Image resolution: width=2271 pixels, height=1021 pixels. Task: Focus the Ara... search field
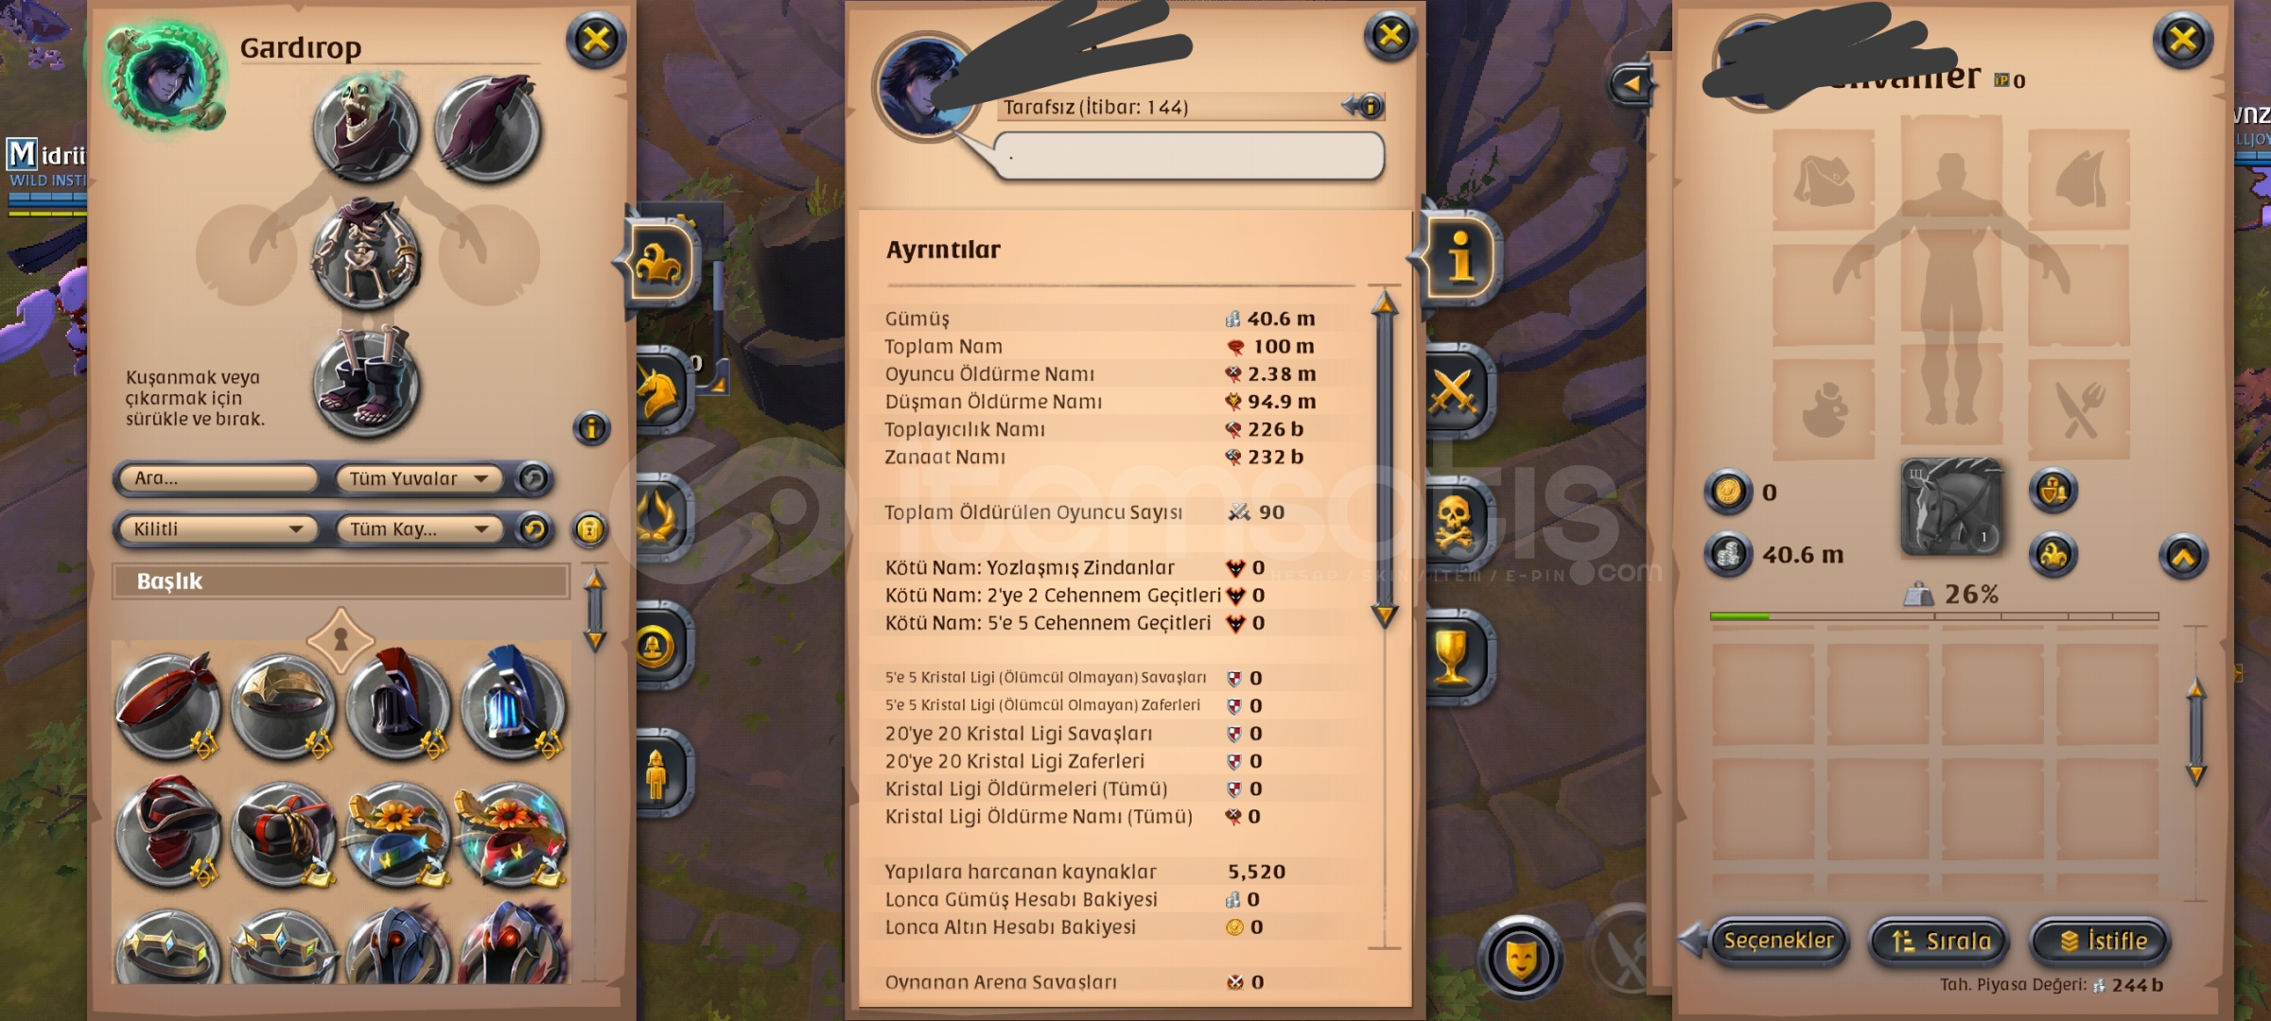tap(217, 478)
